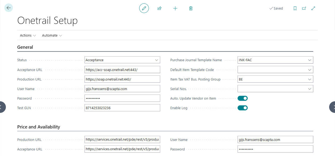Click General User Name field
Image resolution: width=335 pixels, height=156 pixels.
(122, 89)
